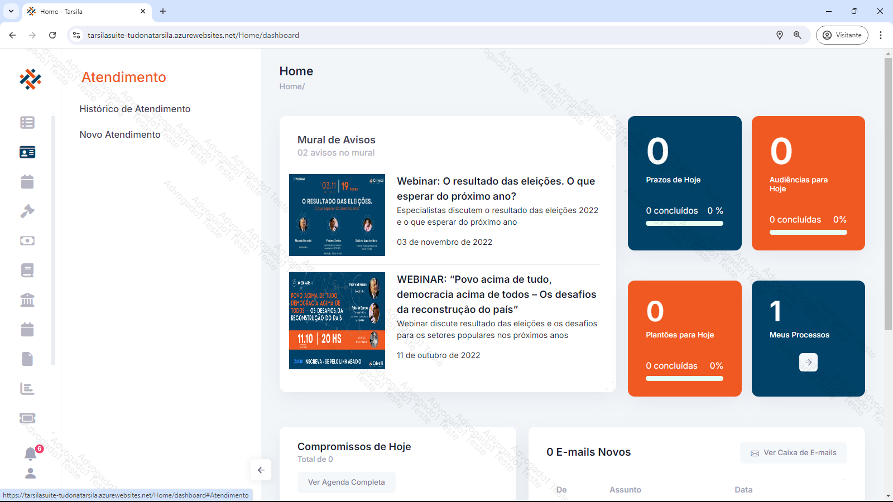The image size is (893, 502).
Task: Open the money bill sidebar icon
Action: click(27, 241)
